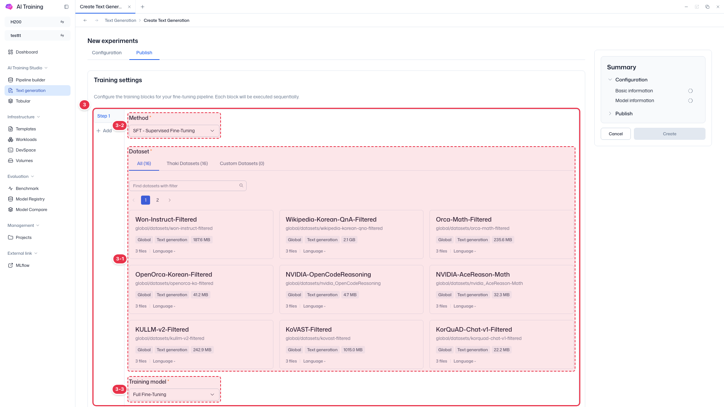Open a new tab with plus icon
The height and width of the screenshot is (407, 724).
tap(143, 7)
